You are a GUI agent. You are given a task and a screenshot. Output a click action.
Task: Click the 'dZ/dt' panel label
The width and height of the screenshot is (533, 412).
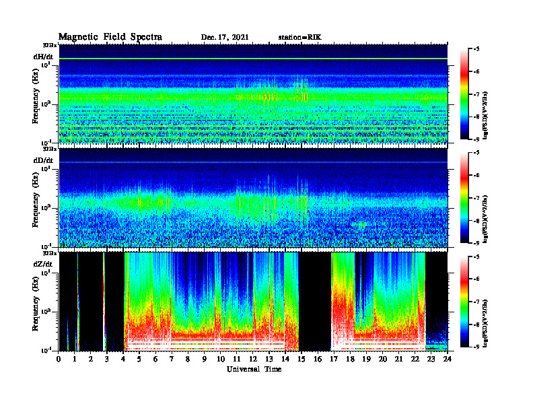click(x=43, y=264)
